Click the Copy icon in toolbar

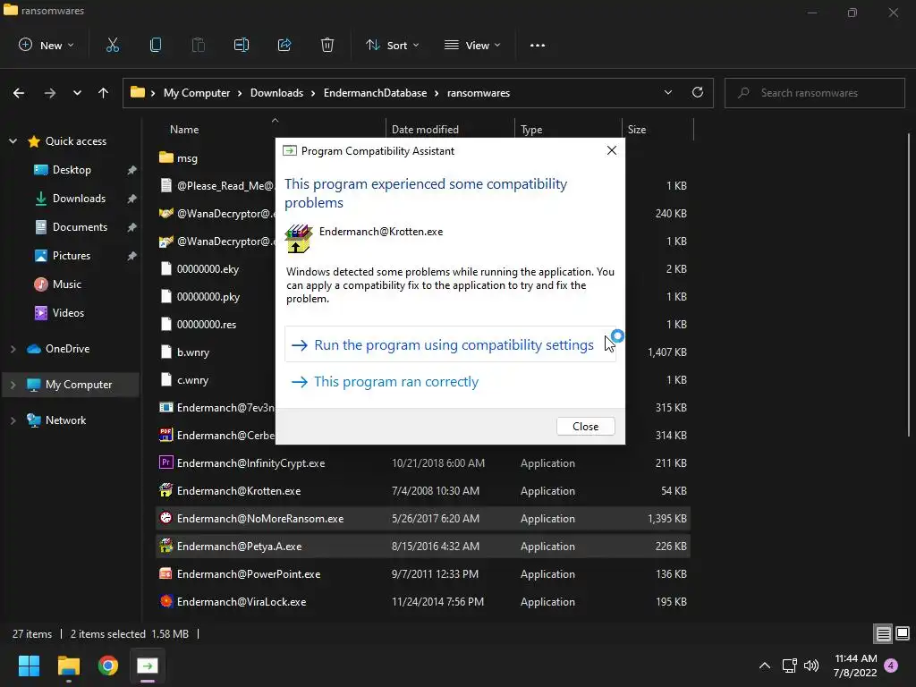156,45
